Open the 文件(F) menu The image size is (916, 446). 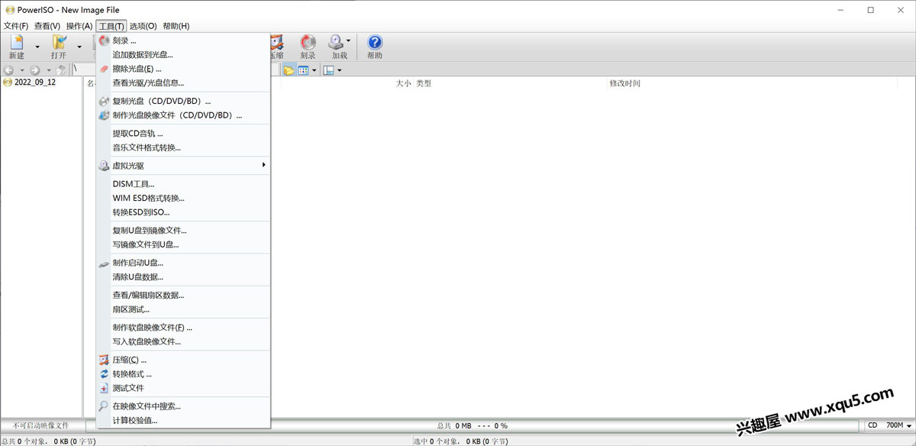pos(16,26)
